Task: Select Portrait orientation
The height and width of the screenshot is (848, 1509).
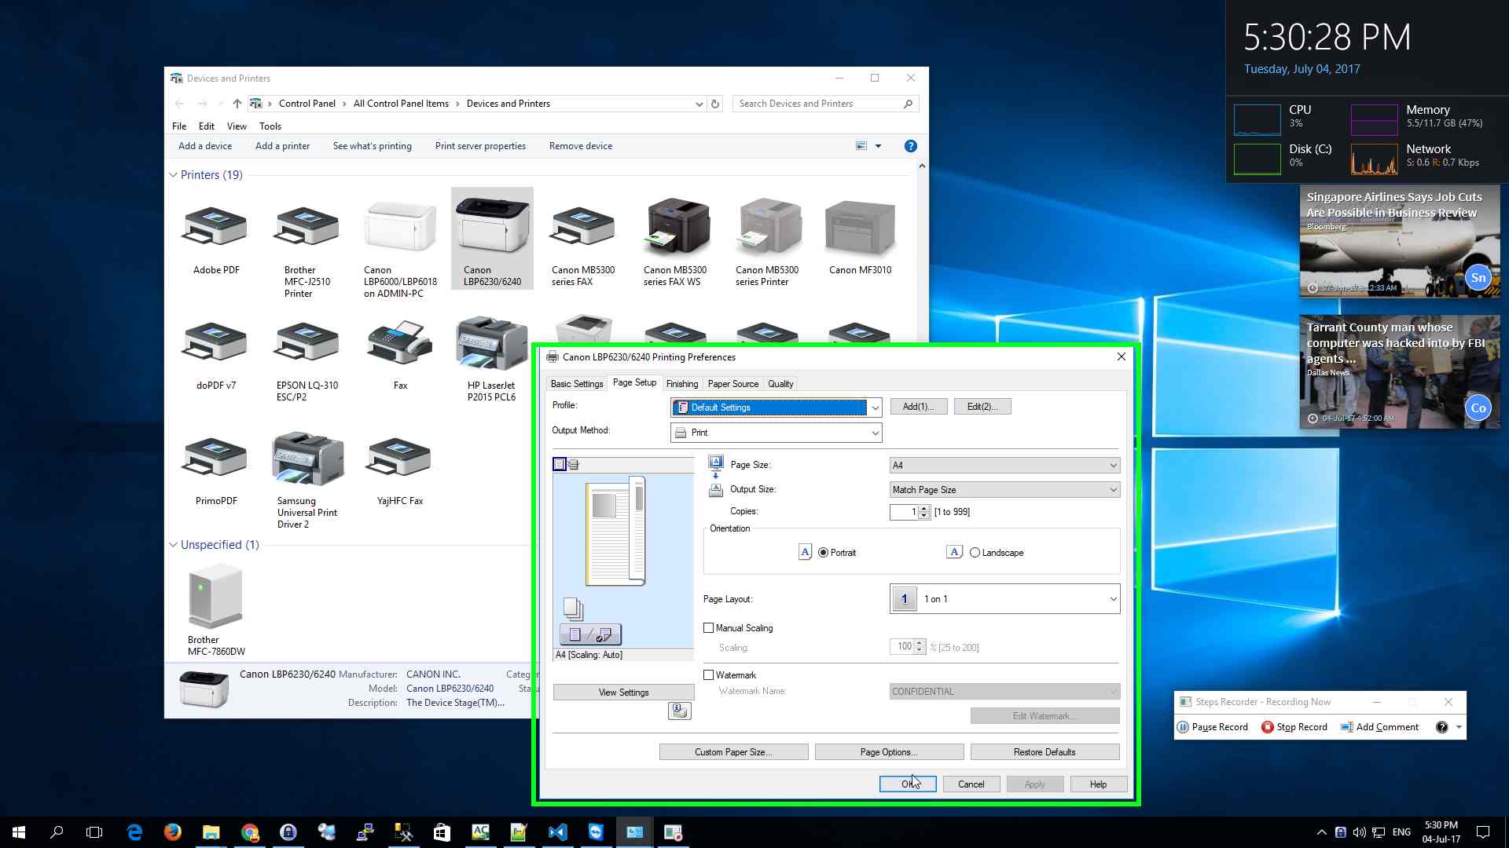Action: (838, 553)
